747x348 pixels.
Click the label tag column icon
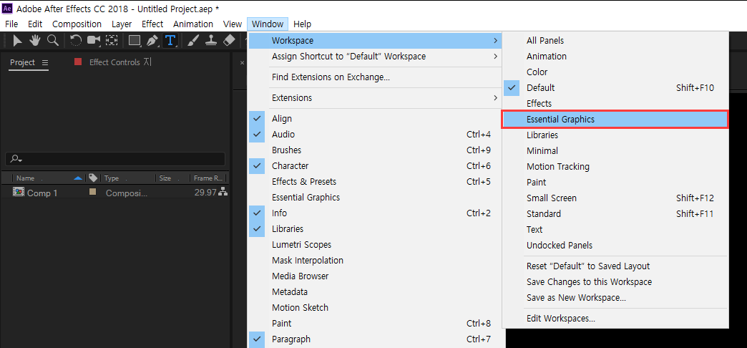click(x=93, y=178)
